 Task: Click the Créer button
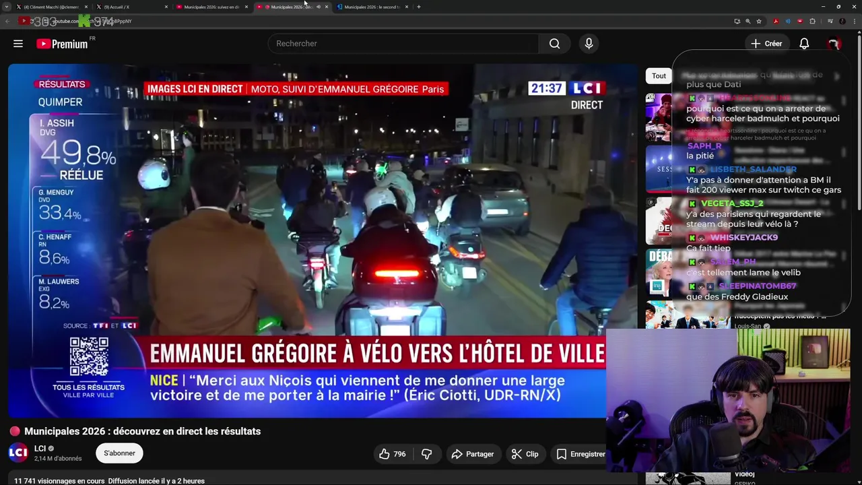point(767,44)
